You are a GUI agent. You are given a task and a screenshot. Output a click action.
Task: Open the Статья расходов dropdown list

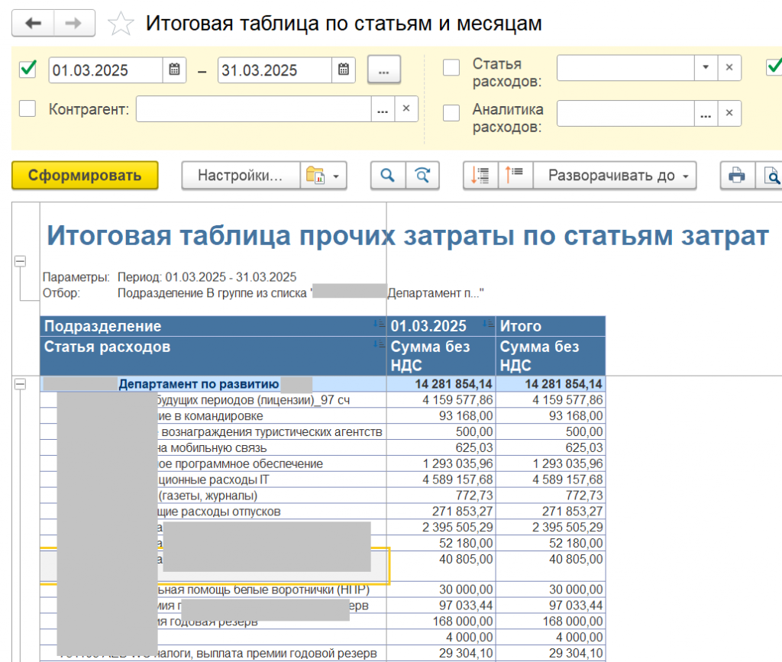706,68
